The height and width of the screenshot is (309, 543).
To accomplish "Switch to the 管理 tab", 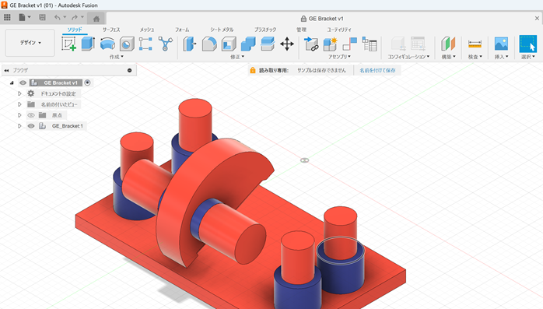I will (x=301, y=30).
